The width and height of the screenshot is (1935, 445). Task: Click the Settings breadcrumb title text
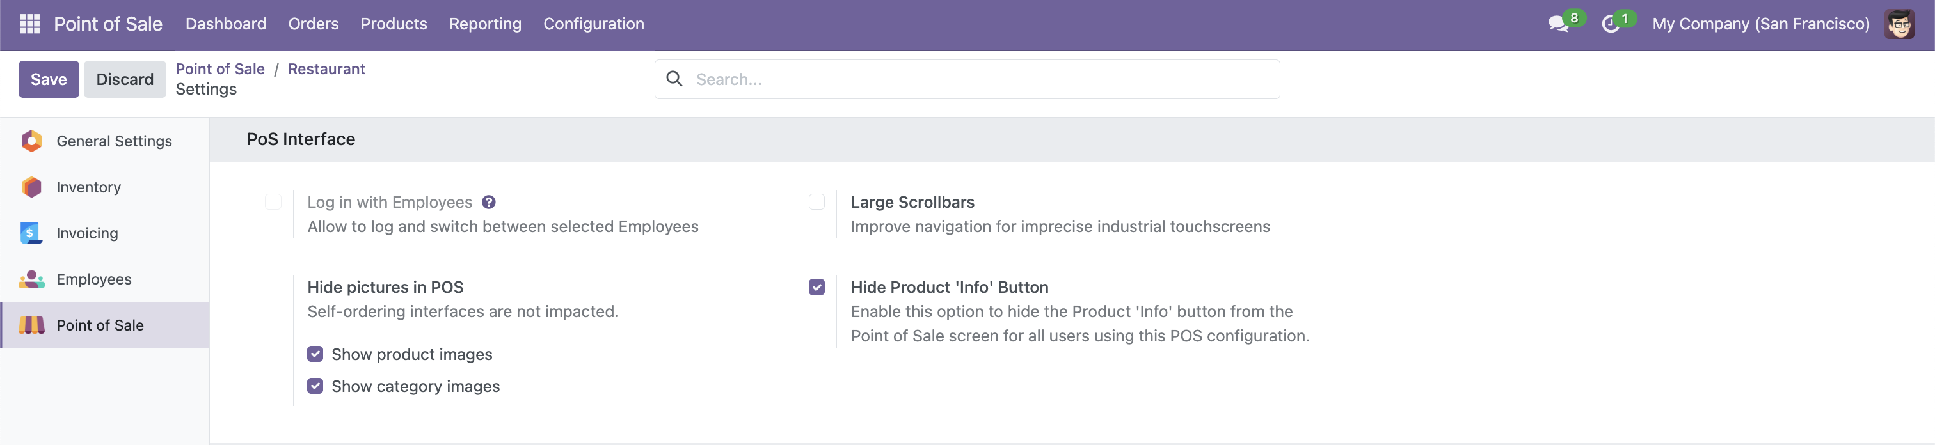(206, 90)
